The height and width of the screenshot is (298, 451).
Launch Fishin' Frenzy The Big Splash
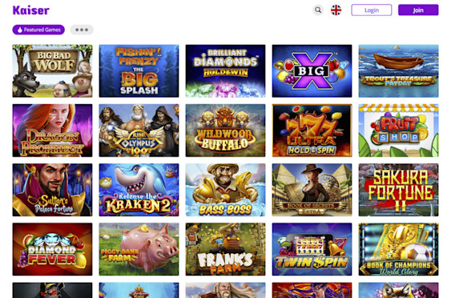click(139, 70)
